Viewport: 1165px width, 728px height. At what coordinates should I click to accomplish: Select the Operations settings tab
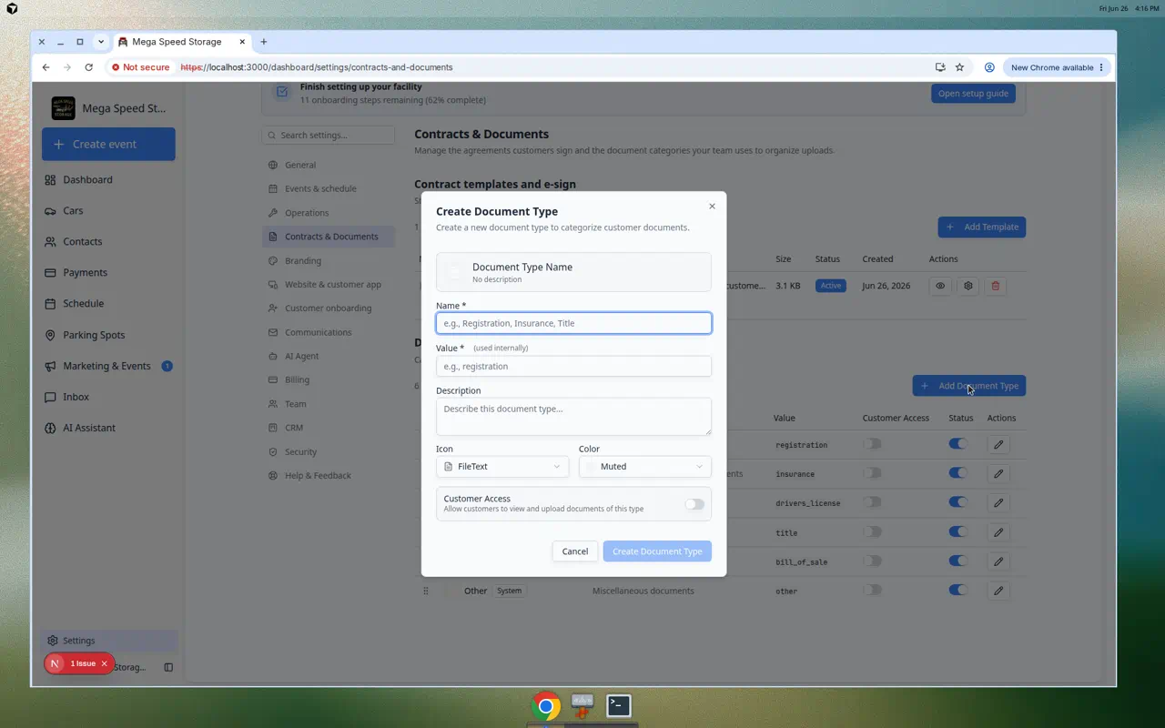[329, 213]
